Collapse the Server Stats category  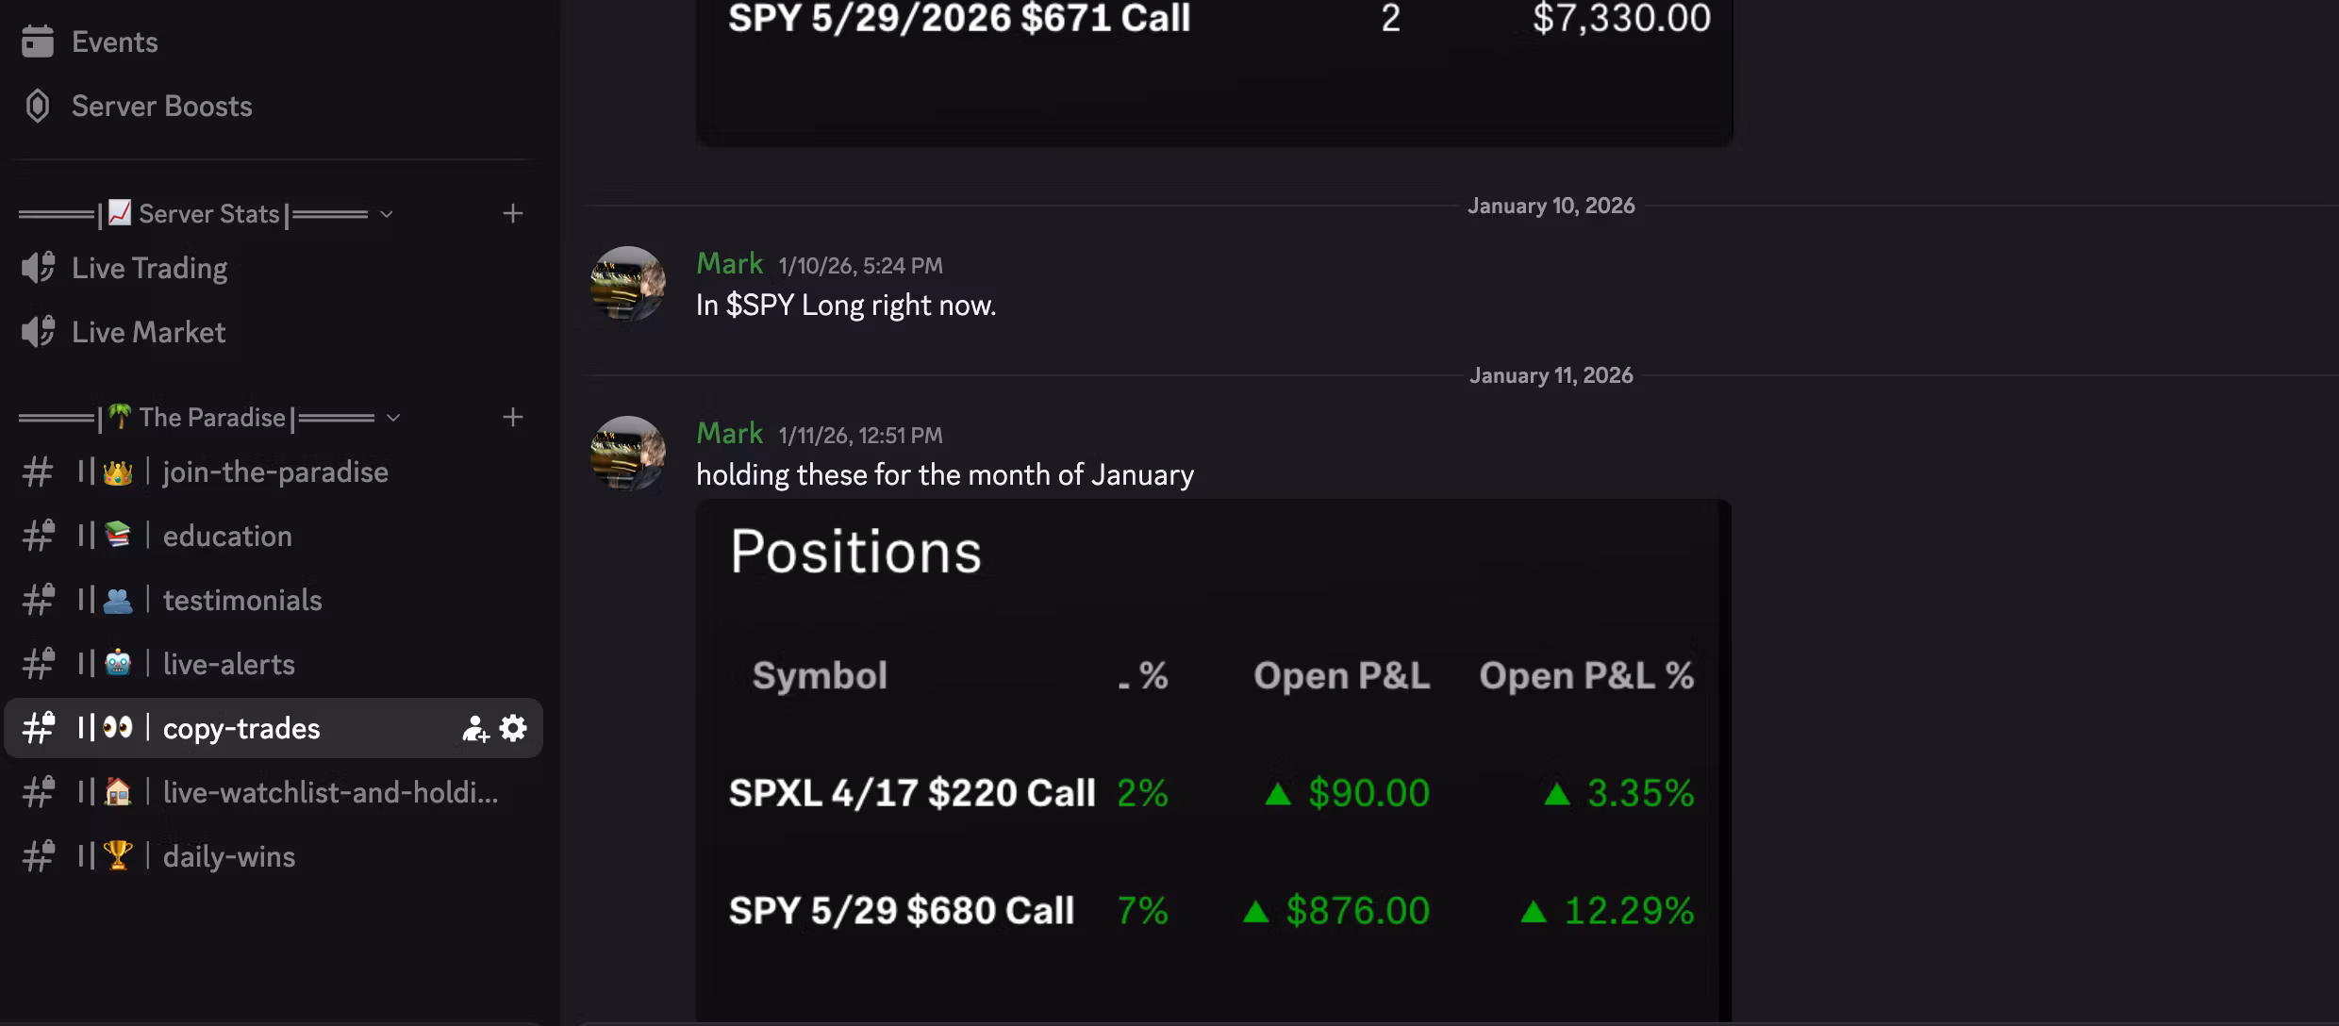(209, 214)
